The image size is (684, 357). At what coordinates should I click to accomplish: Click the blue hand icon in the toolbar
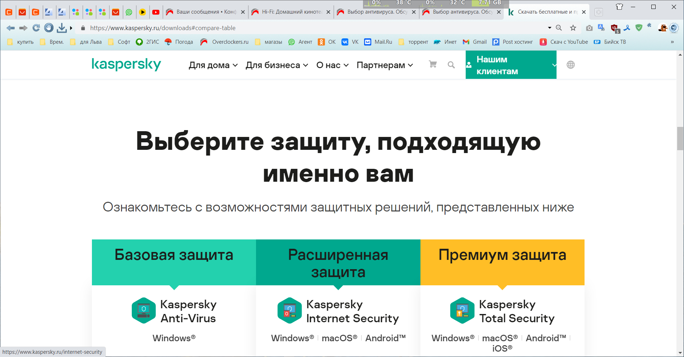click(49, 28)
